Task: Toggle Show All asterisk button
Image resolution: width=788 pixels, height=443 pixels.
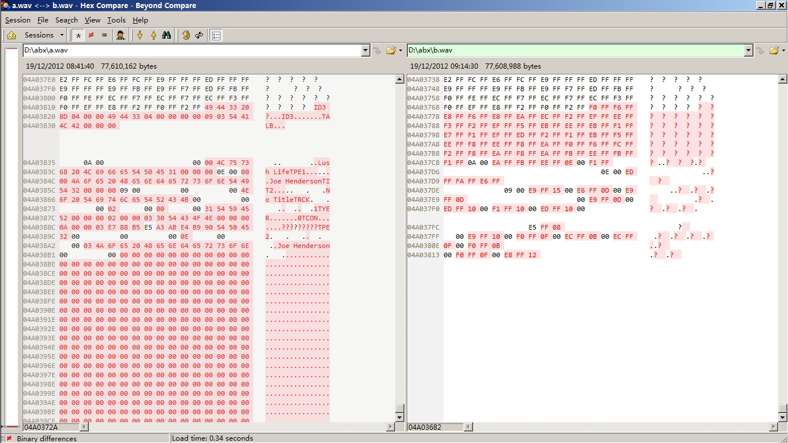Action: 78,35
